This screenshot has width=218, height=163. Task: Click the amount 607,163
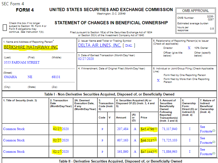click(123, 140)
